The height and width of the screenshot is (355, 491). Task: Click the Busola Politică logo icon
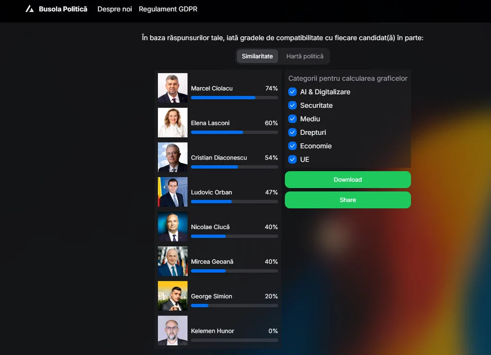click(x=29, y=9)
